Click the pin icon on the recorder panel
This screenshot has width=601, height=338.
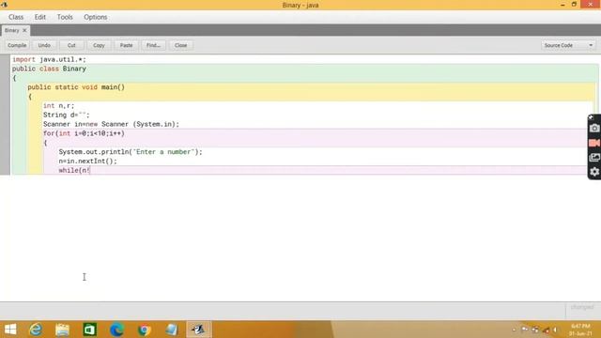pyautogui.click(x=591, y=117)
